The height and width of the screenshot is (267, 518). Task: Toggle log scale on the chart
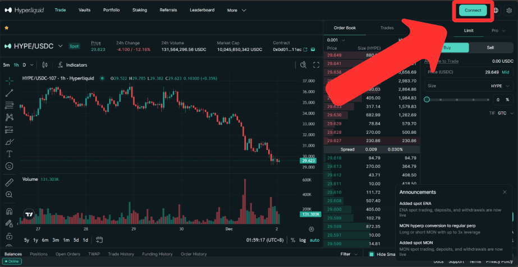coord(303,240)
